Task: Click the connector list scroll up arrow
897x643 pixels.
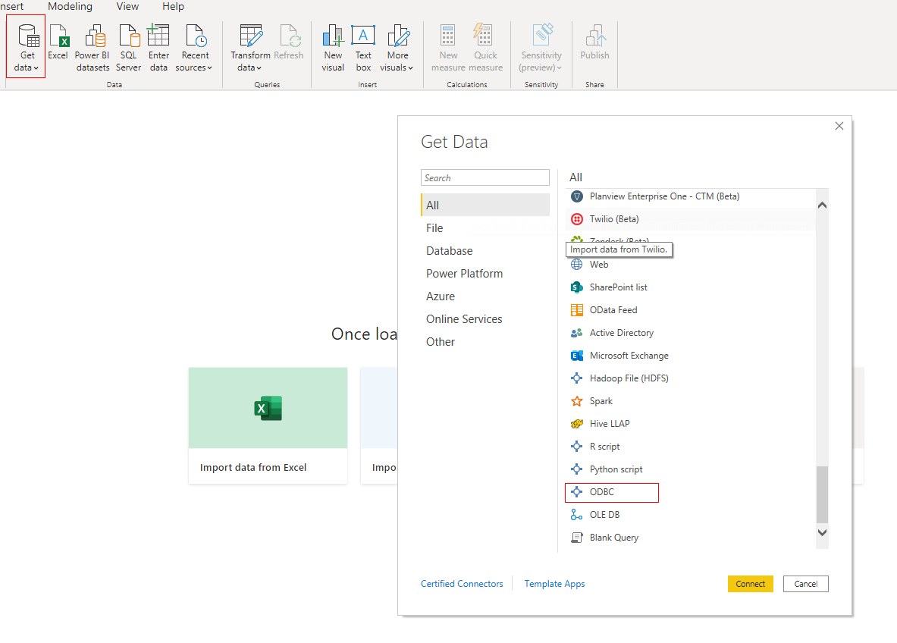Action: pos(822,205)
